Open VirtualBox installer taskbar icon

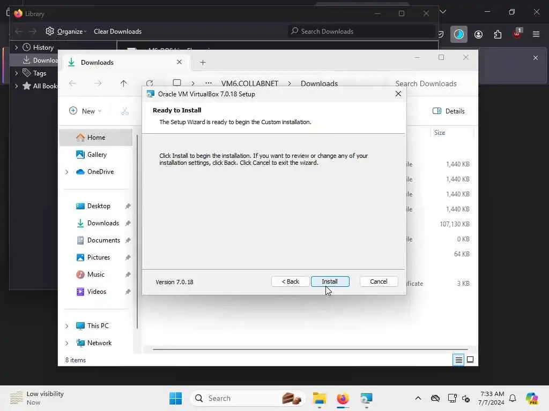[366, 398]
